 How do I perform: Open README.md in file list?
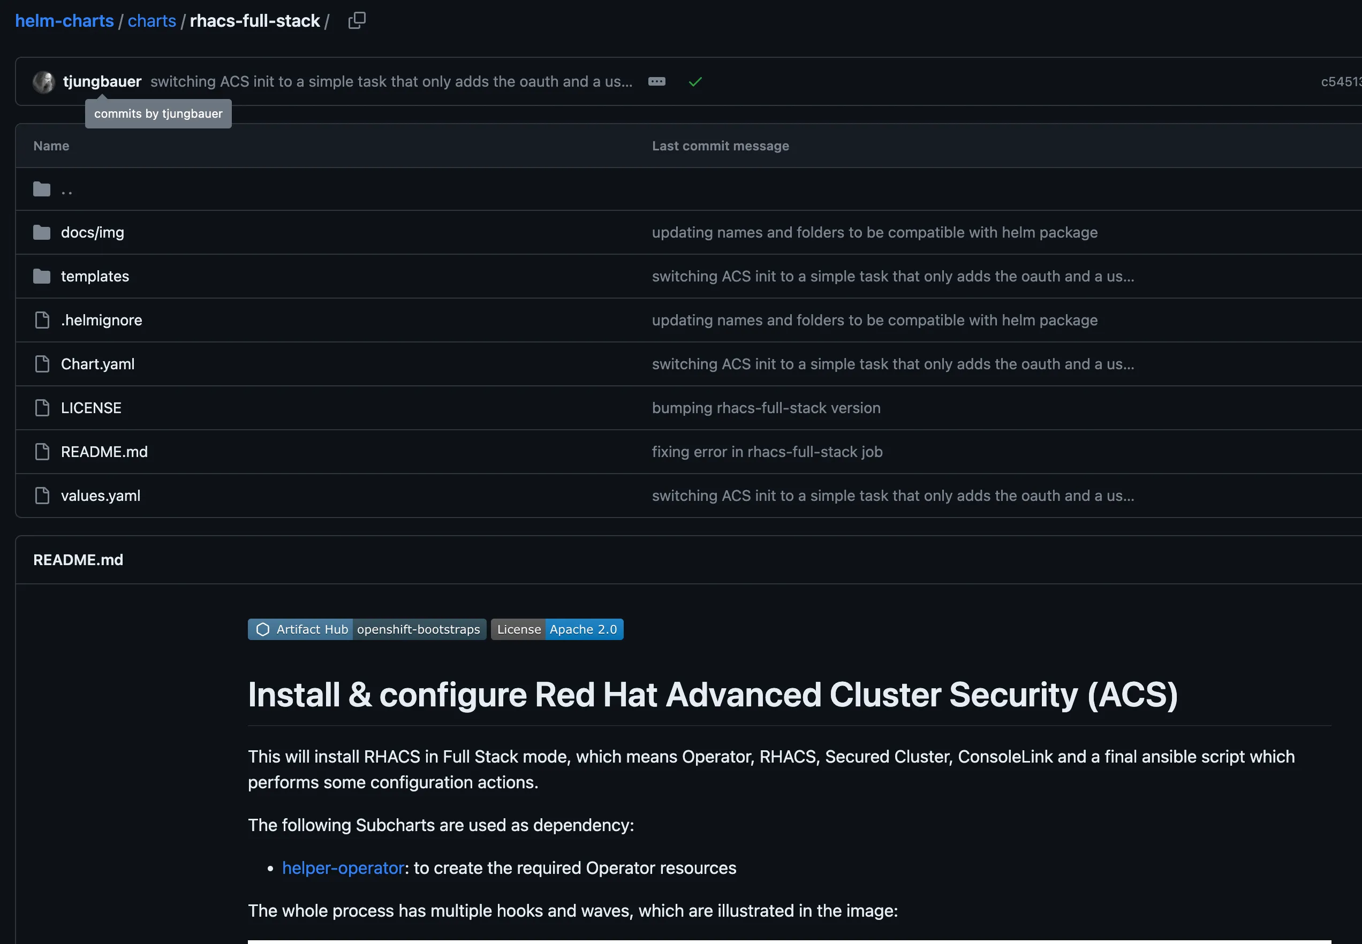(x=104, y=452)
